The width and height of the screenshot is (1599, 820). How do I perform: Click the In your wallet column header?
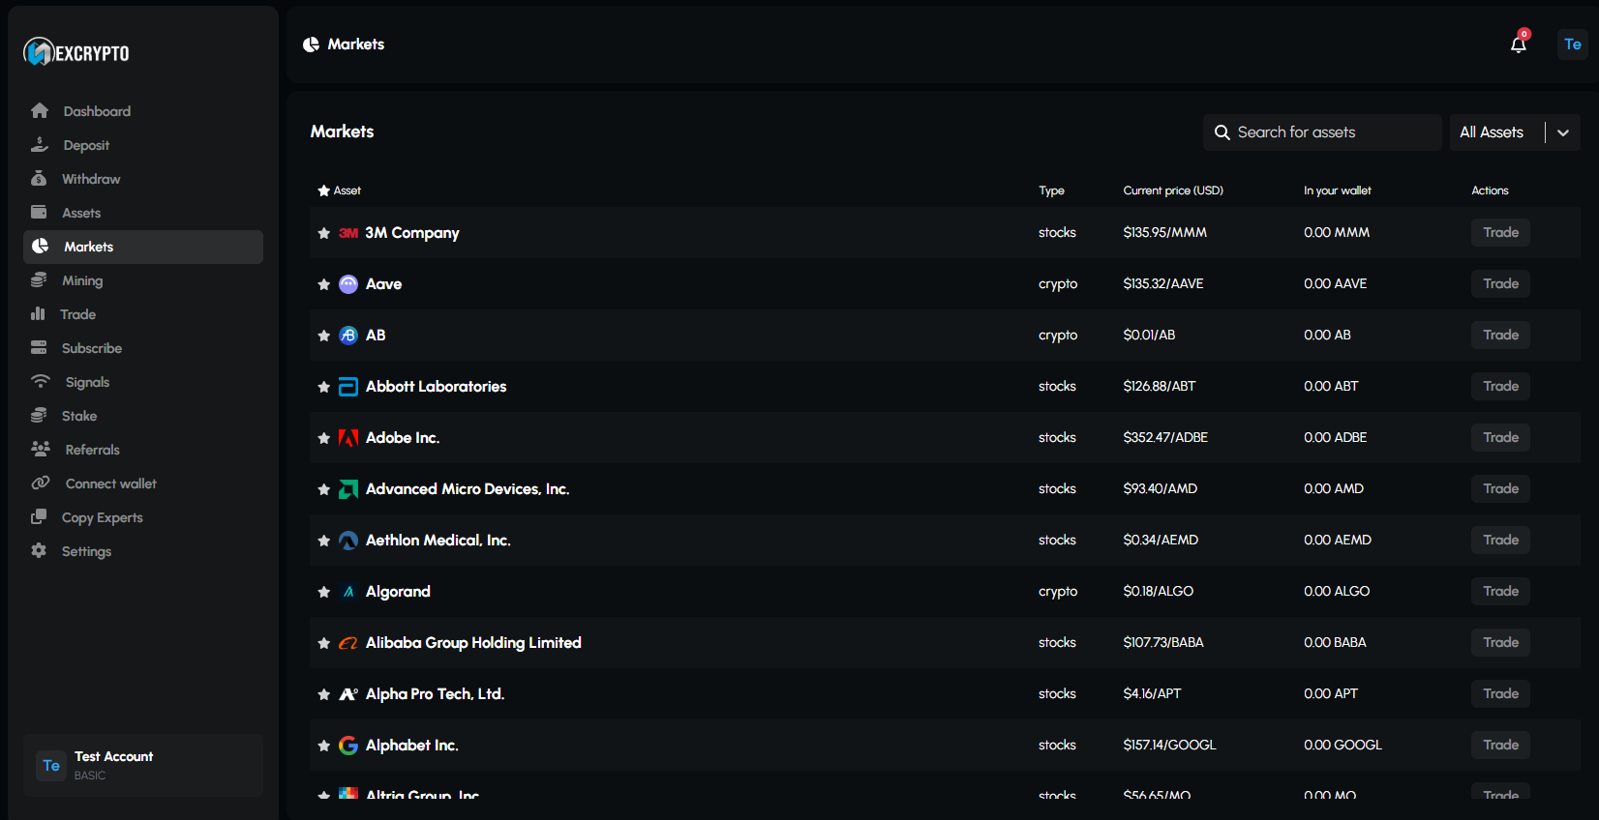1337,190
